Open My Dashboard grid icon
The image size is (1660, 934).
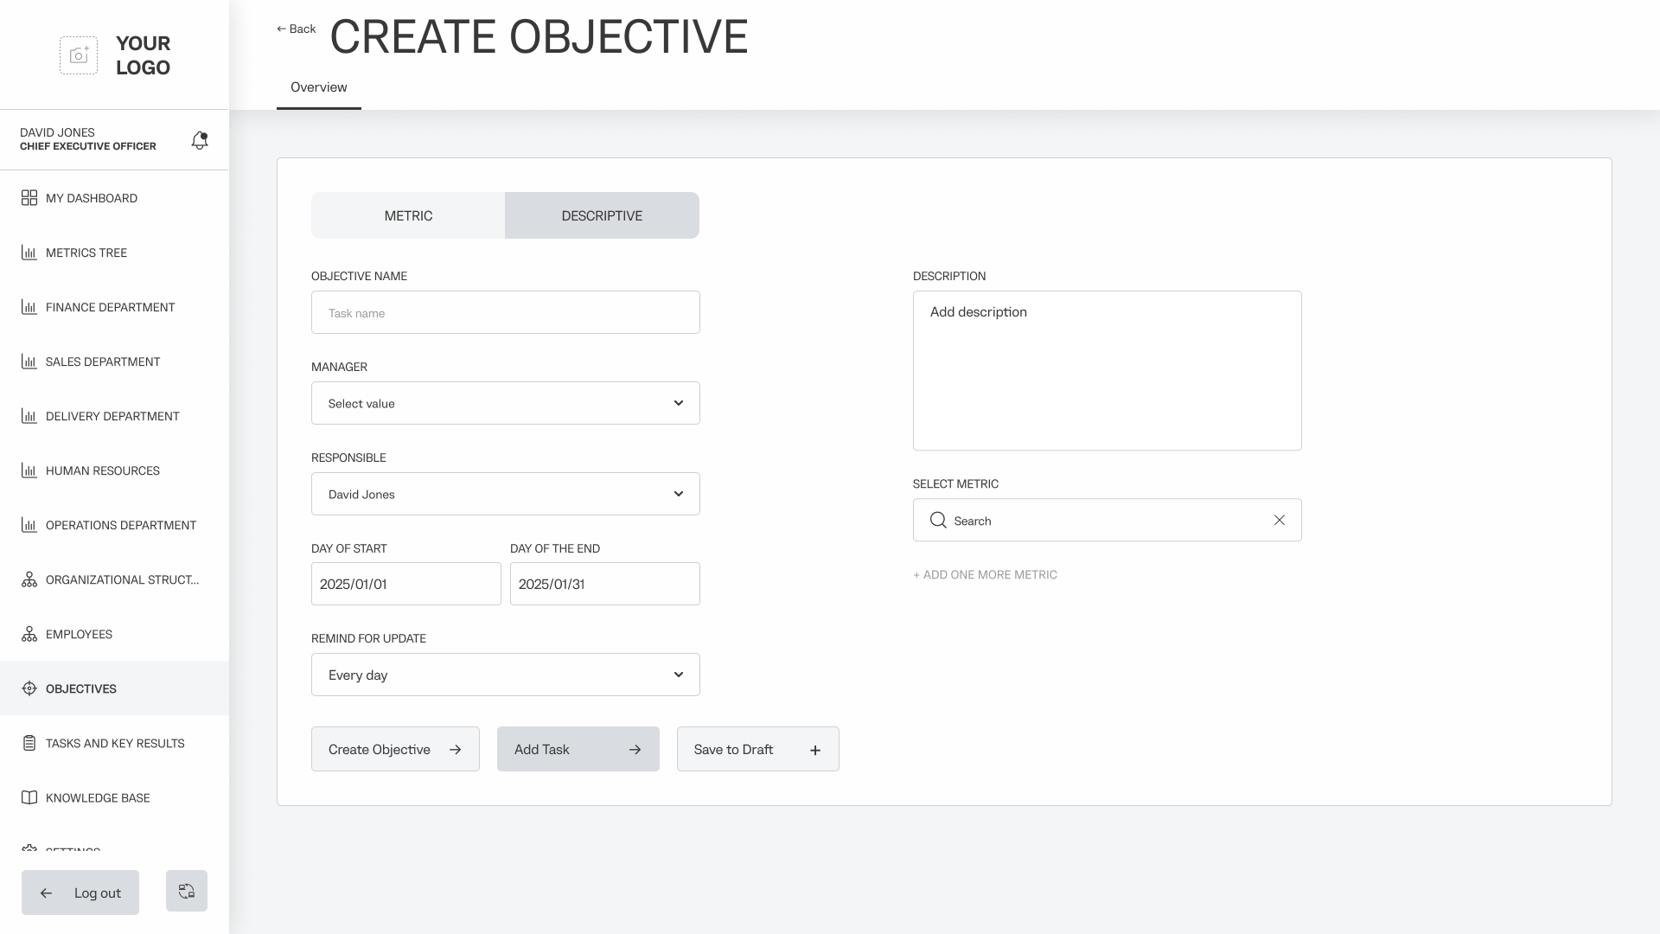[x=29, y=198]
